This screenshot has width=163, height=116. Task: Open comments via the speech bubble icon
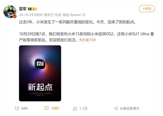(46, 108)
